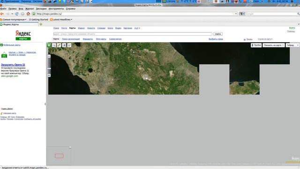Image resolution: width=300 pixels, height=169 pixels.
Task: Open the Новости service link
Action: click(91, 28)
